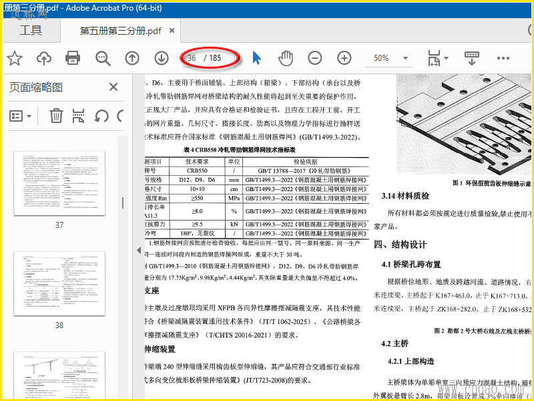Screen dimensions: 534x401
Task: Click table unit cell kN
Action: [x=234, y=225]
